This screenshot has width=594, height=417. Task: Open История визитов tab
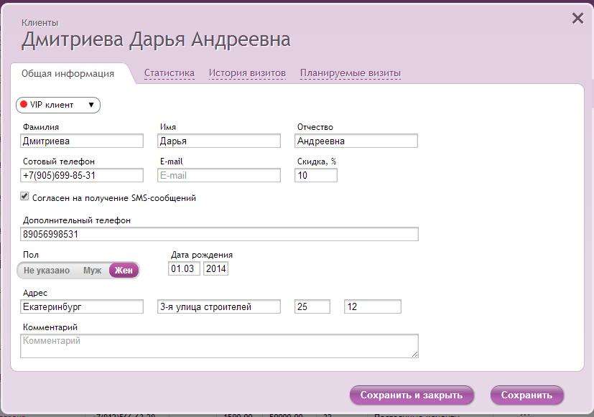247,73
